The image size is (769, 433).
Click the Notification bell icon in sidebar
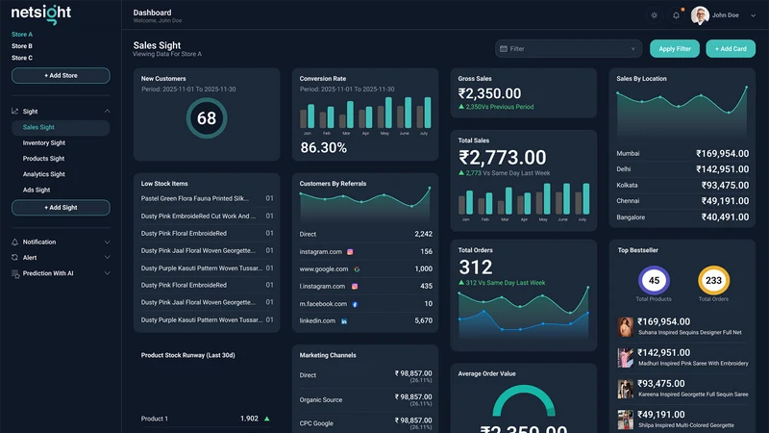coord(14,242)
